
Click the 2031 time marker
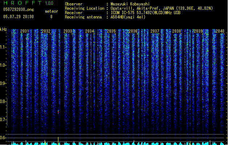[x=25, y=31]
